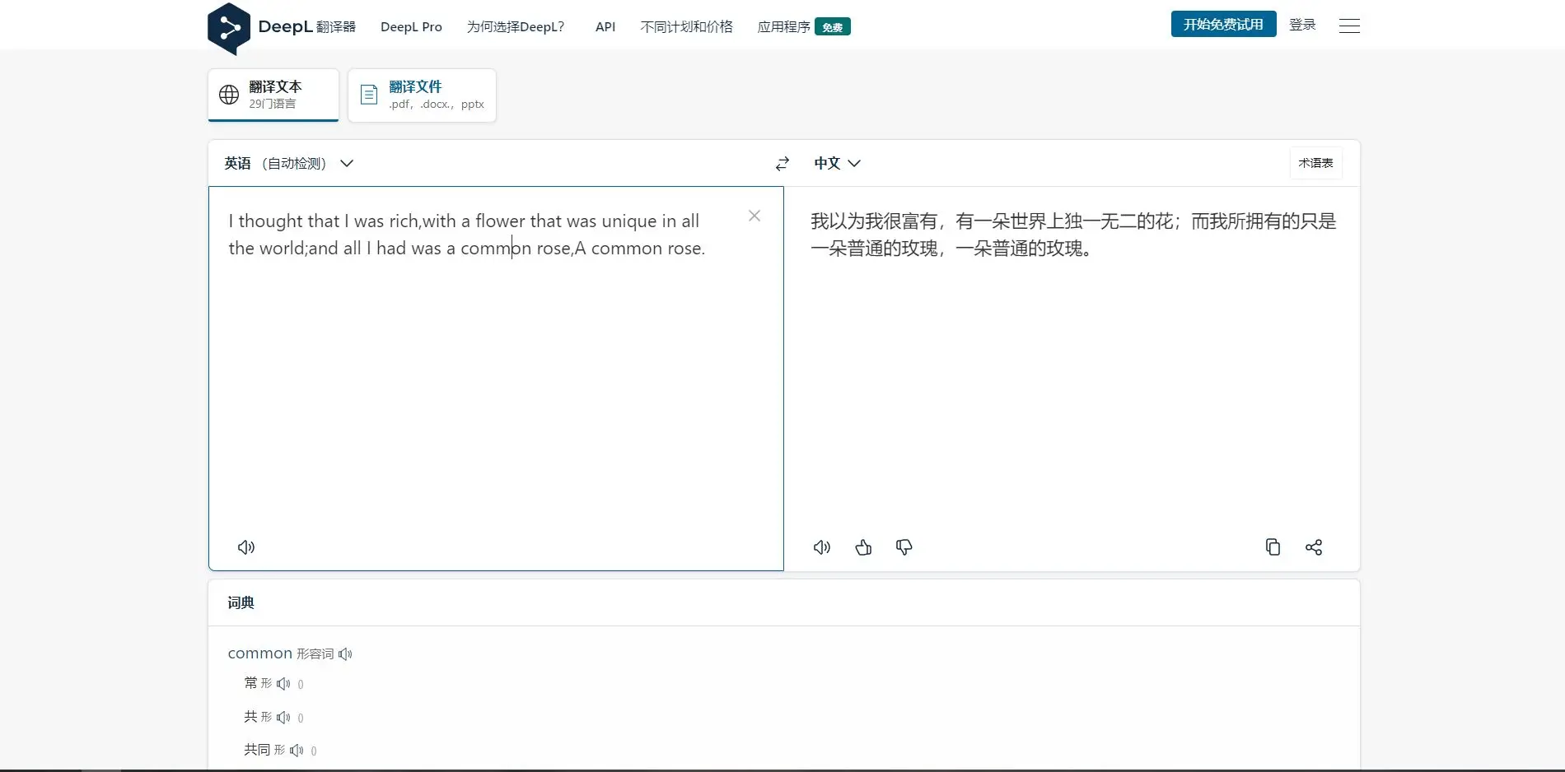
Task: Click translation entry 共同
Action: coord(257,750)
